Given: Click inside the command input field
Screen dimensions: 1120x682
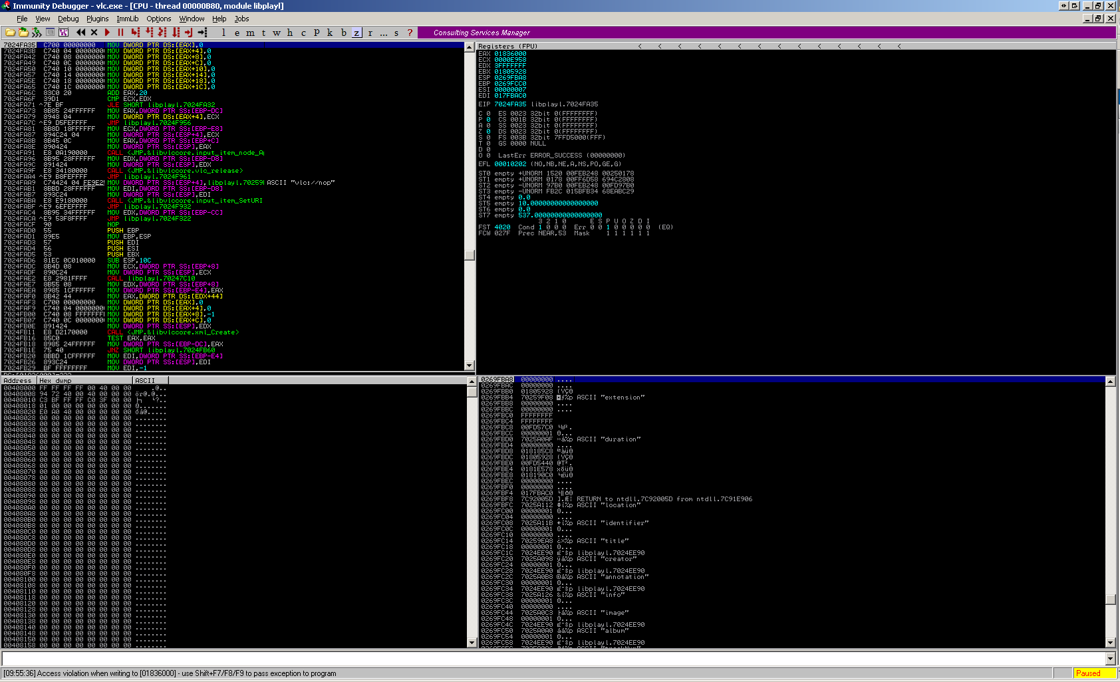Looking at the screenshot, I should (x=552, y=659).
